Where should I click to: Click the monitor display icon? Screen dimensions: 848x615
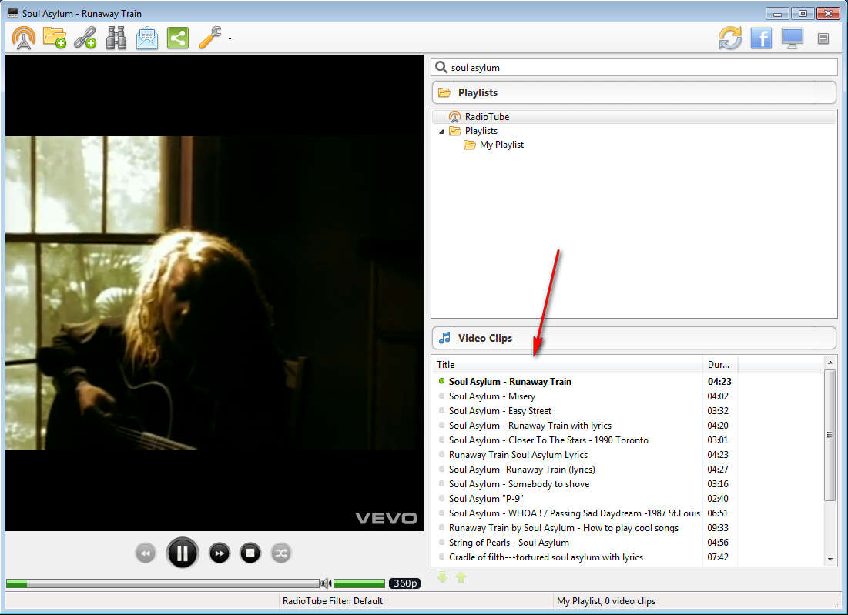click(x=793, y=38)
